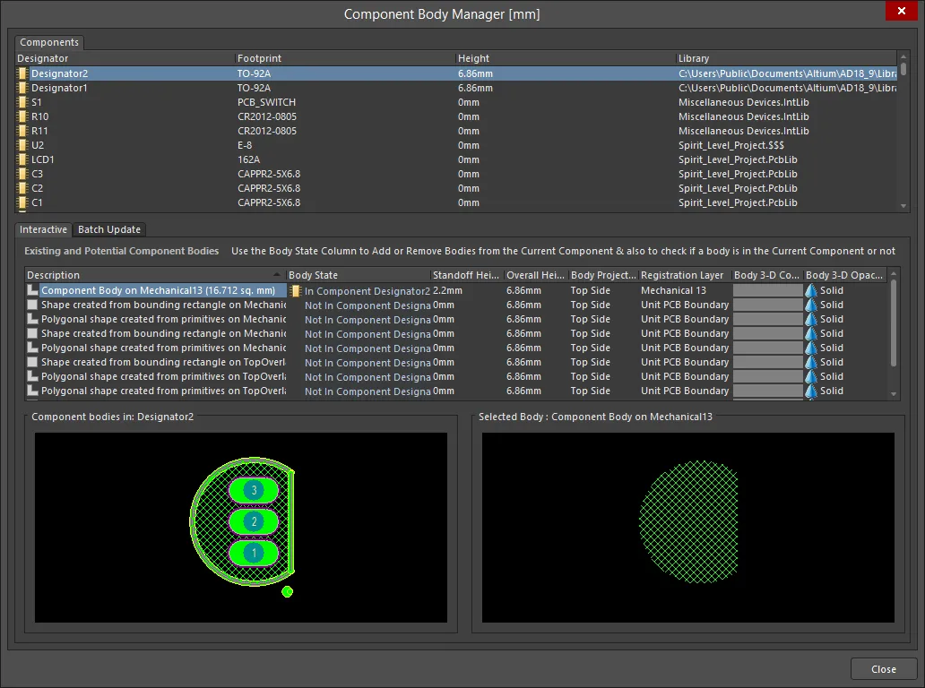Click Body 3-D Opacity column header
This screenshot has width=925, height=688.
844,275
